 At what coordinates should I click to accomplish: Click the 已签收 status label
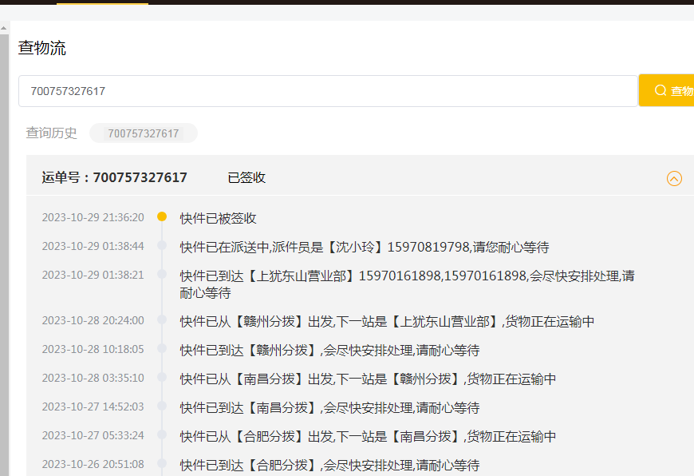246,178
